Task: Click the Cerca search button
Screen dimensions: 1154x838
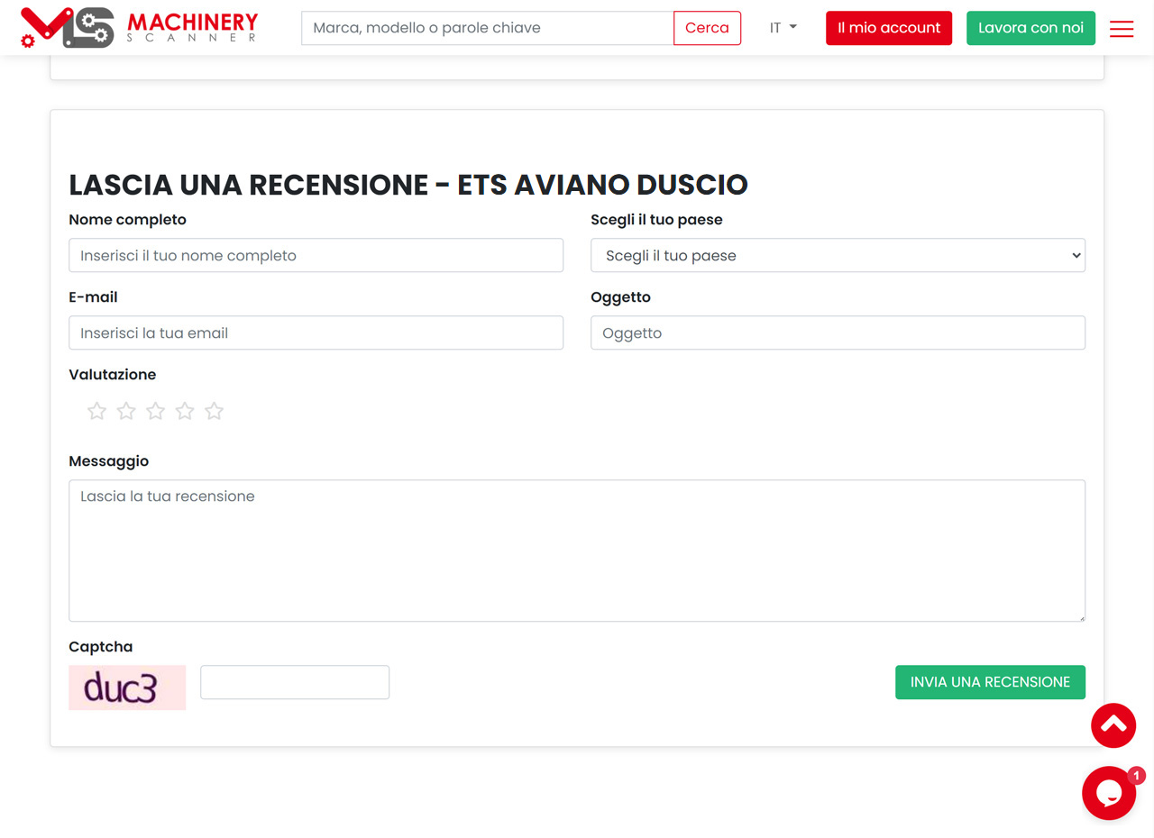Action: pos(707,28)
